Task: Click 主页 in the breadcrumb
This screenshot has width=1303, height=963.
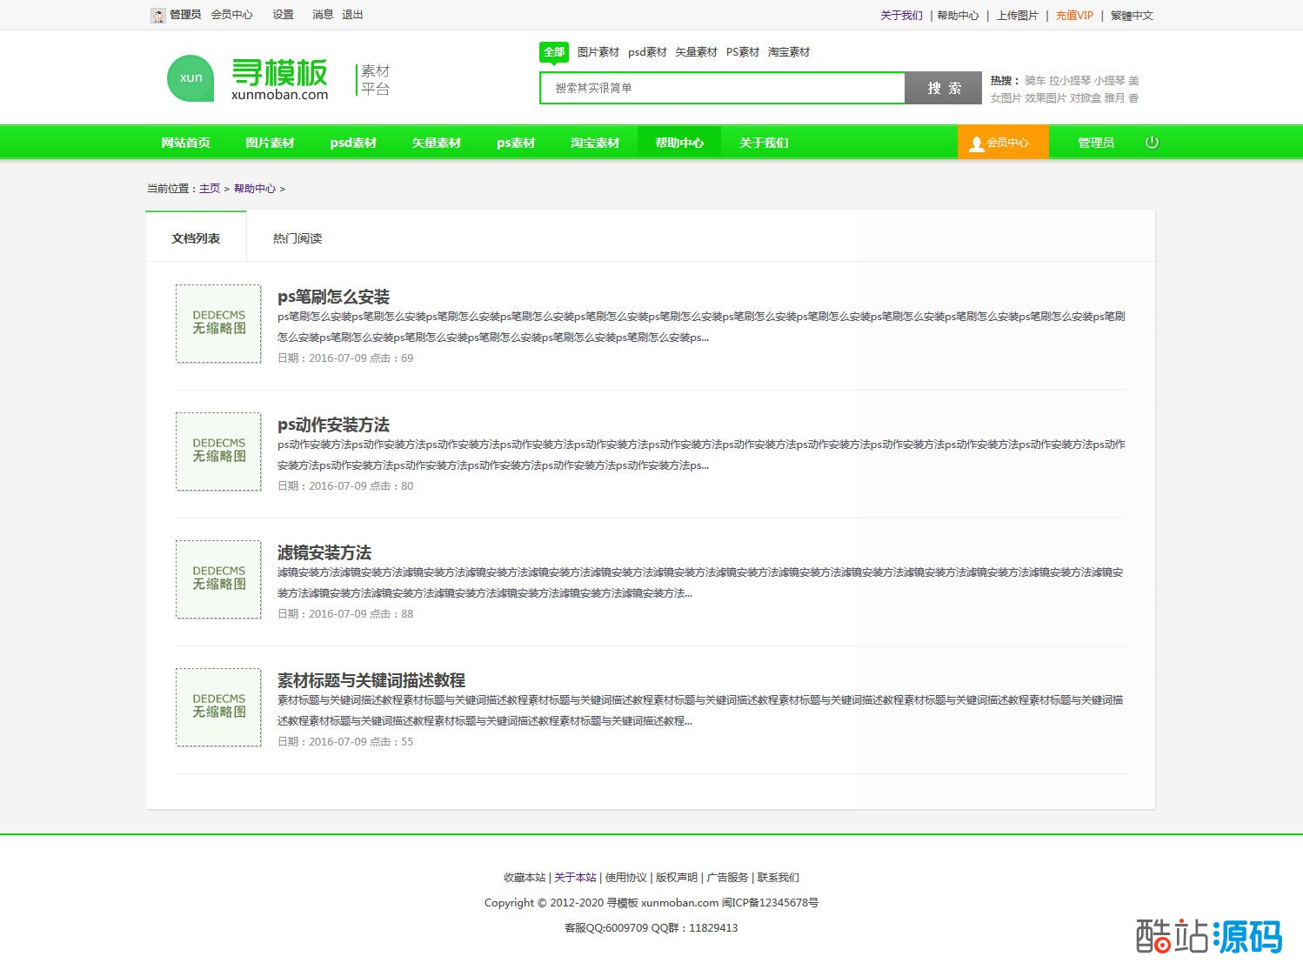Action: [210, 189]
